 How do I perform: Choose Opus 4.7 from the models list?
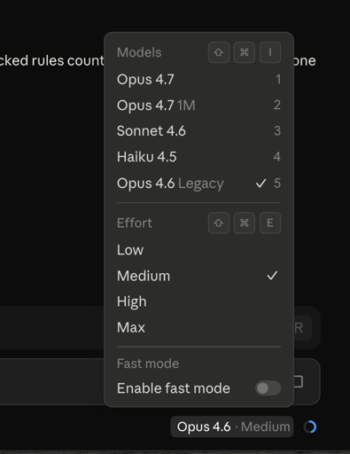198,79
